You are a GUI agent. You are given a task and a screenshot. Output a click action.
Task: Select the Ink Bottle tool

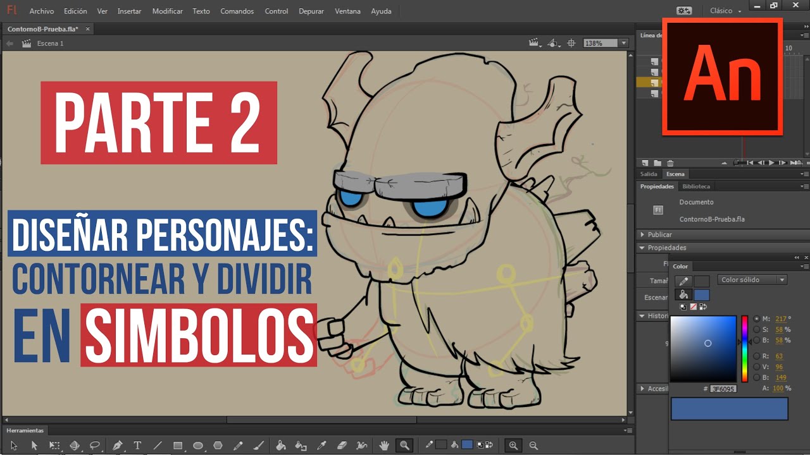tap(301, 446)
